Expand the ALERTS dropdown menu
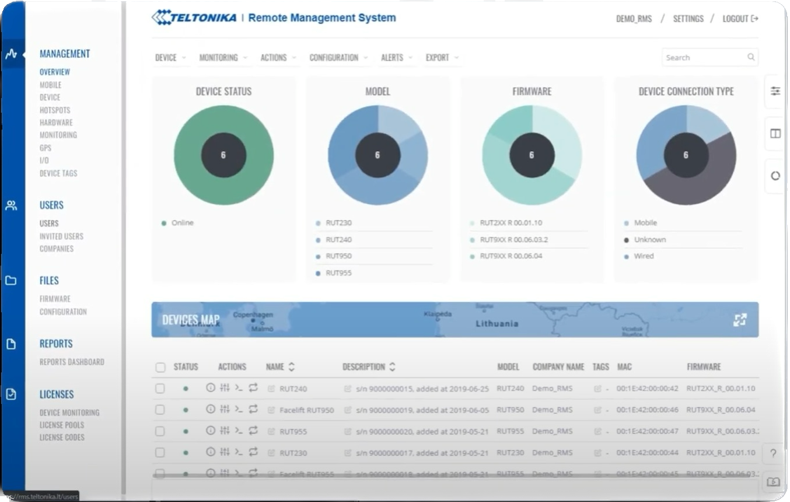The height and width of the screenshot is (502, 790). (x=397, y=58)
